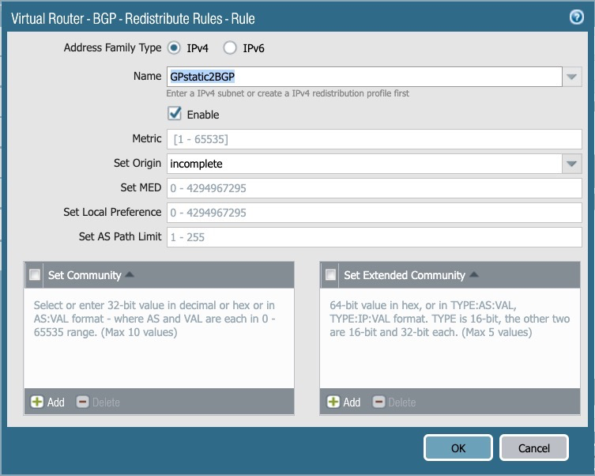Screen dimensions: 595x476
Task: Click the minus Delete icon under Set Community
Action: click(x=82, y=402)
